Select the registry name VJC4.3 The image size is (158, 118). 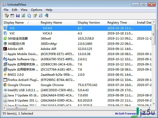pyautogui.click(x=47, y=33)
